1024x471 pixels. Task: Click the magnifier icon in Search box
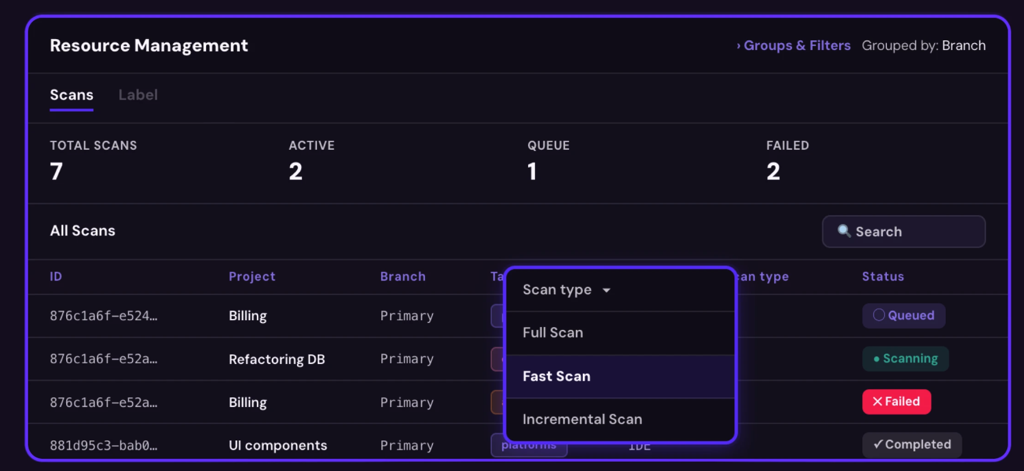pos(844,231)
